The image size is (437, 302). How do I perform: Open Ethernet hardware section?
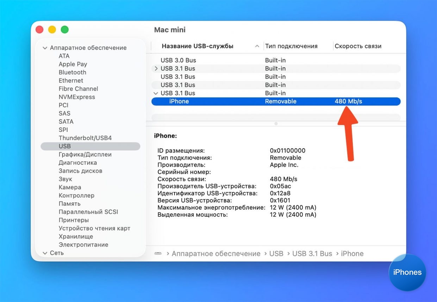[x=71, y=80]
